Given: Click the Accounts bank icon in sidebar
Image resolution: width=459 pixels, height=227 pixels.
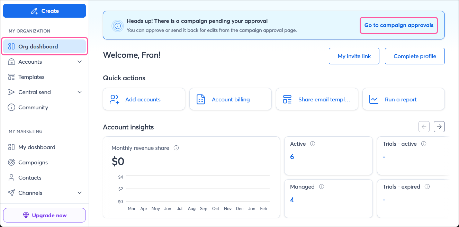Looking at the screenshot, I should click(x=11, y=62).
